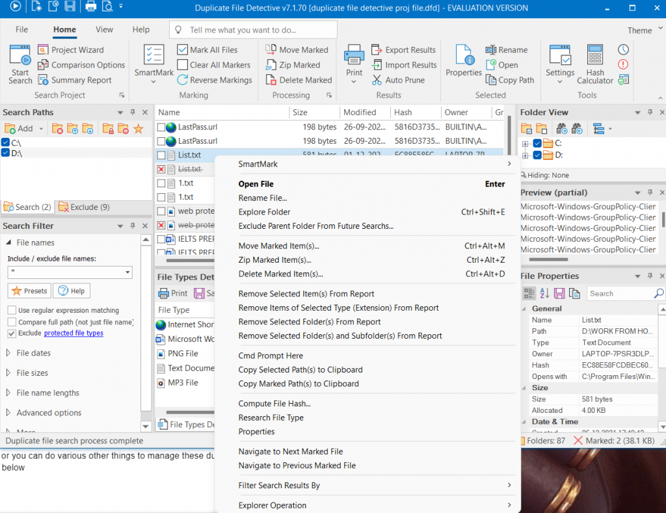The height and width of the screenshot is (513, 666).
Task: Open the File ribbon tab
Action: point(21,29)
